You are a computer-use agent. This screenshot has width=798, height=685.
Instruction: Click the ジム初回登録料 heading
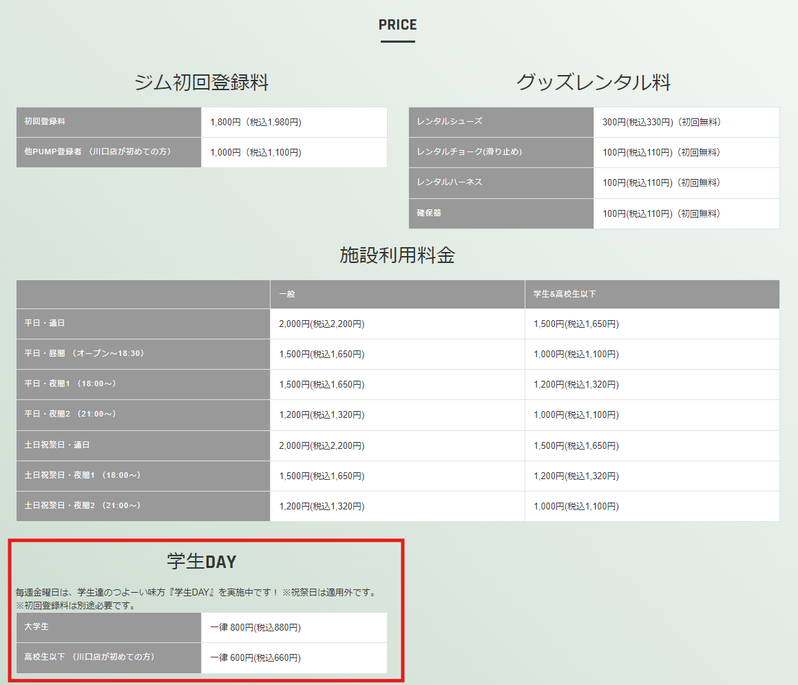pyautogui.click(x=201, y=83)
